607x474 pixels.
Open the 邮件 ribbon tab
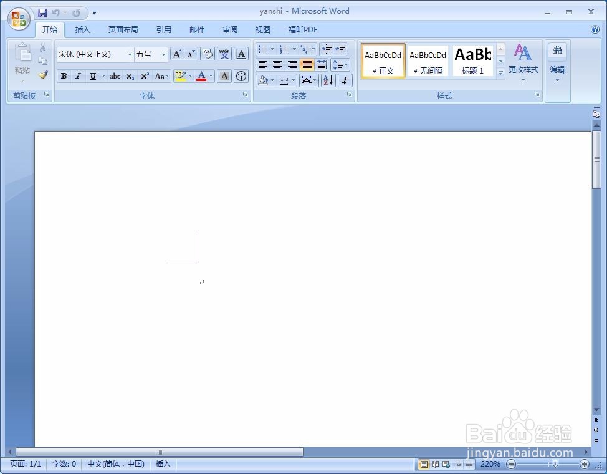[x=197, y=30]
